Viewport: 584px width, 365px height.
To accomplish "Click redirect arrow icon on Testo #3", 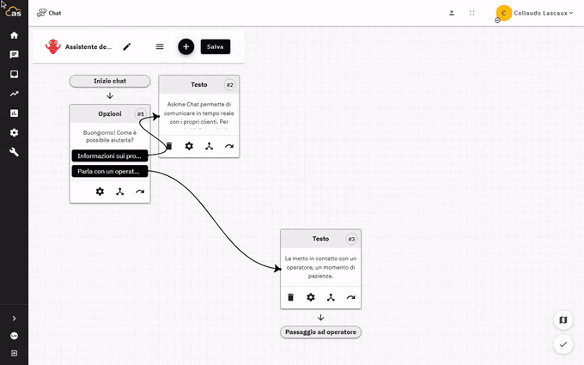I will tap(351, 297).
